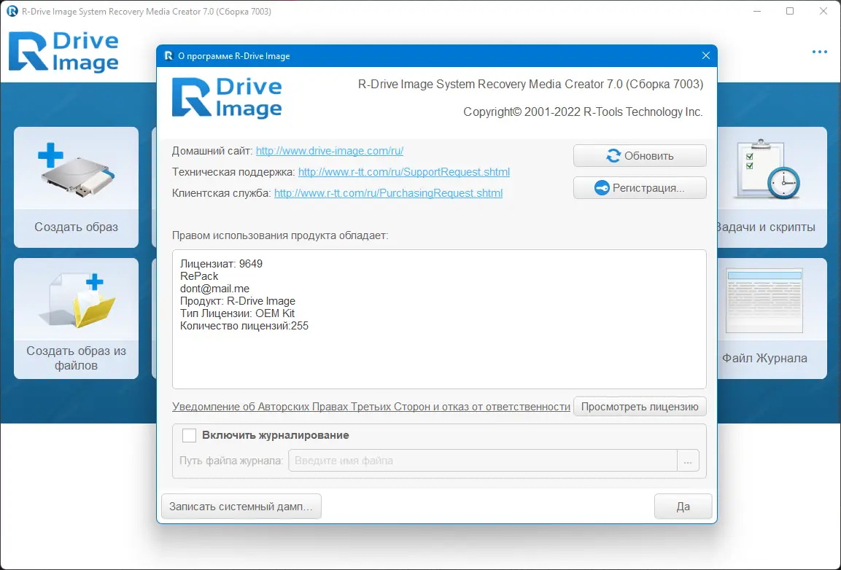841x570 pixels.
Task: Click the R-Drive Image logo in main window header
Action: click(x=64, y=52)
